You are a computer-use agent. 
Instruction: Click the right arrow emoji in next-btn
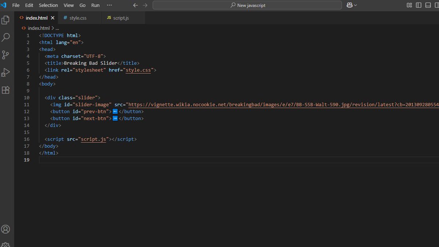(115, 118)
